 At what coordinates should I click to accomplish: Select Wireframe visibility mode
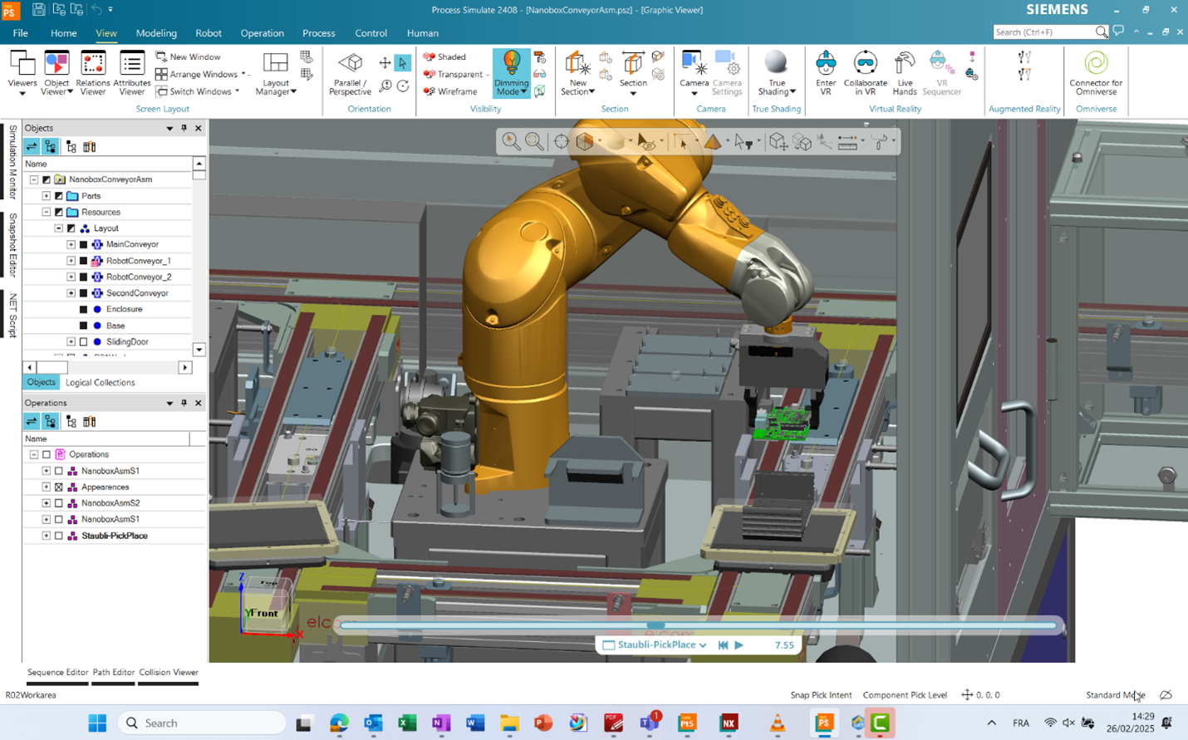[450, 91]
